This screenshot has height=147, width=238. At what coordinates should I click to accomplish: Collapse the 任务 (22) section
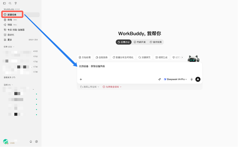(9, 47)
